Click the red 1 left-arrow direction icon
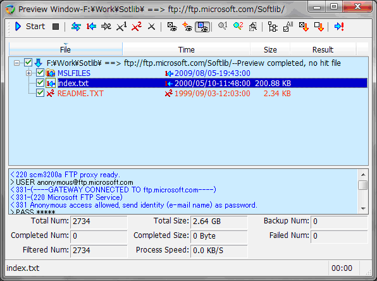Viewport: 377px width, 281px height. click(x=91, y=27)
